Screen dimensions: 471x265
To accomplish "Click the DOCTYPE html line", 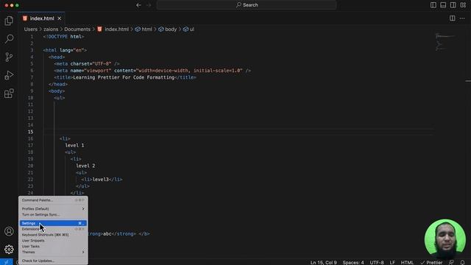I will [x=63, y=37].
